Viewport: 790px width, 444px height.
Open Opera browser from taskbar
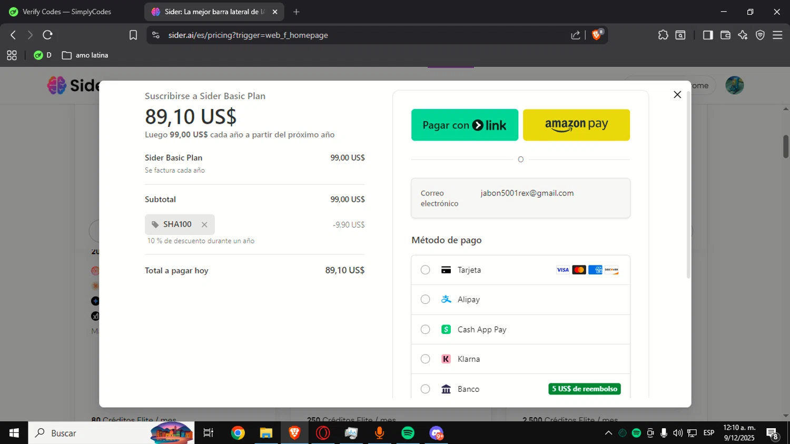coord(323,433)
